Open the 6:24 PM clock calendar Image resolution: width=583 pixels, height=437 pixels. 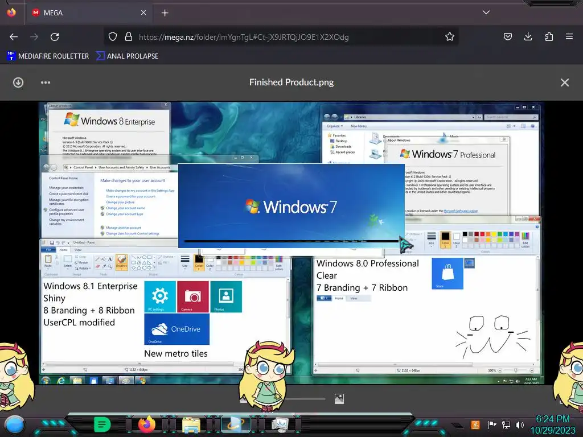point(552,424)
